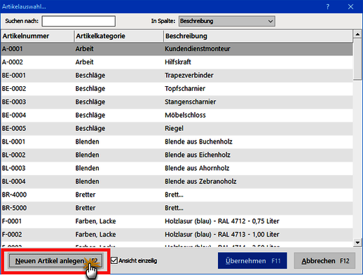Open the In Spalte dropdown
Image resolution: width=363 pixels, height=280 pixels.
pyautogui.click(x=227, y=21)
